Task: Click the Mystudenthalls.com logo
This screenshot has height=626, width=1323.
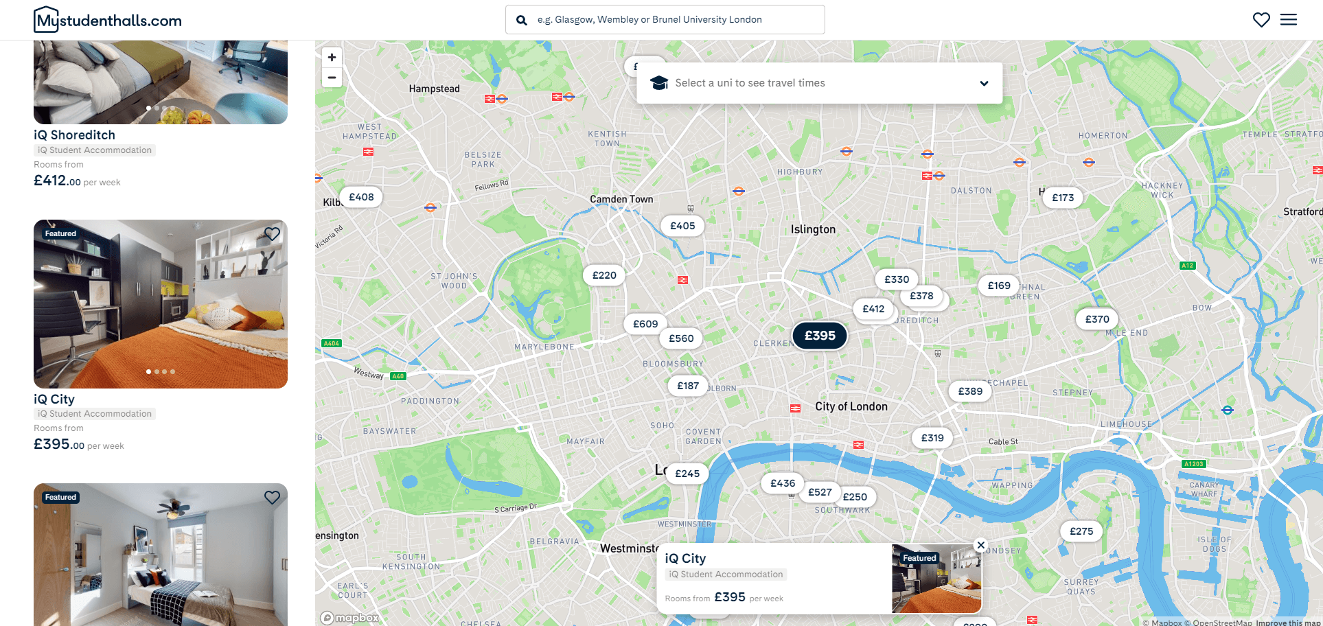Action: click(x=108, y=20)
